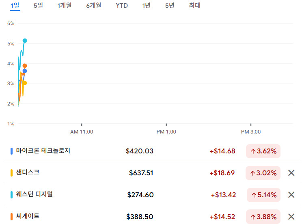Select the YTD range tab
The image size is (302, 224).
tap(122, 6)
